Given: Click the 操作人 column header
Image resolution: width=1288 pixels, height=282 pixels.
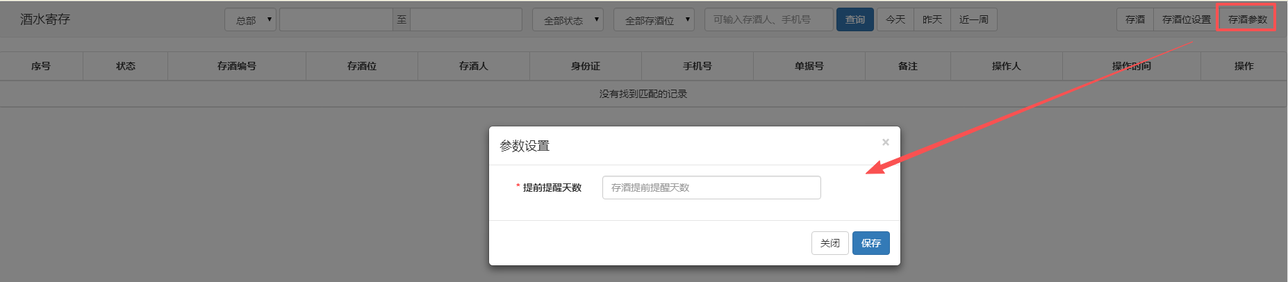Looking at the screenshot, I should pyautogui.click(x=1007, y=66).
